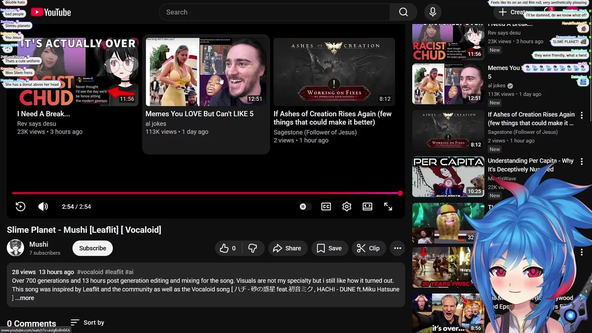Open endscreen Ashes of Creation video thumbnail
Screen dimensions: 592x333
tap(334, 72)
